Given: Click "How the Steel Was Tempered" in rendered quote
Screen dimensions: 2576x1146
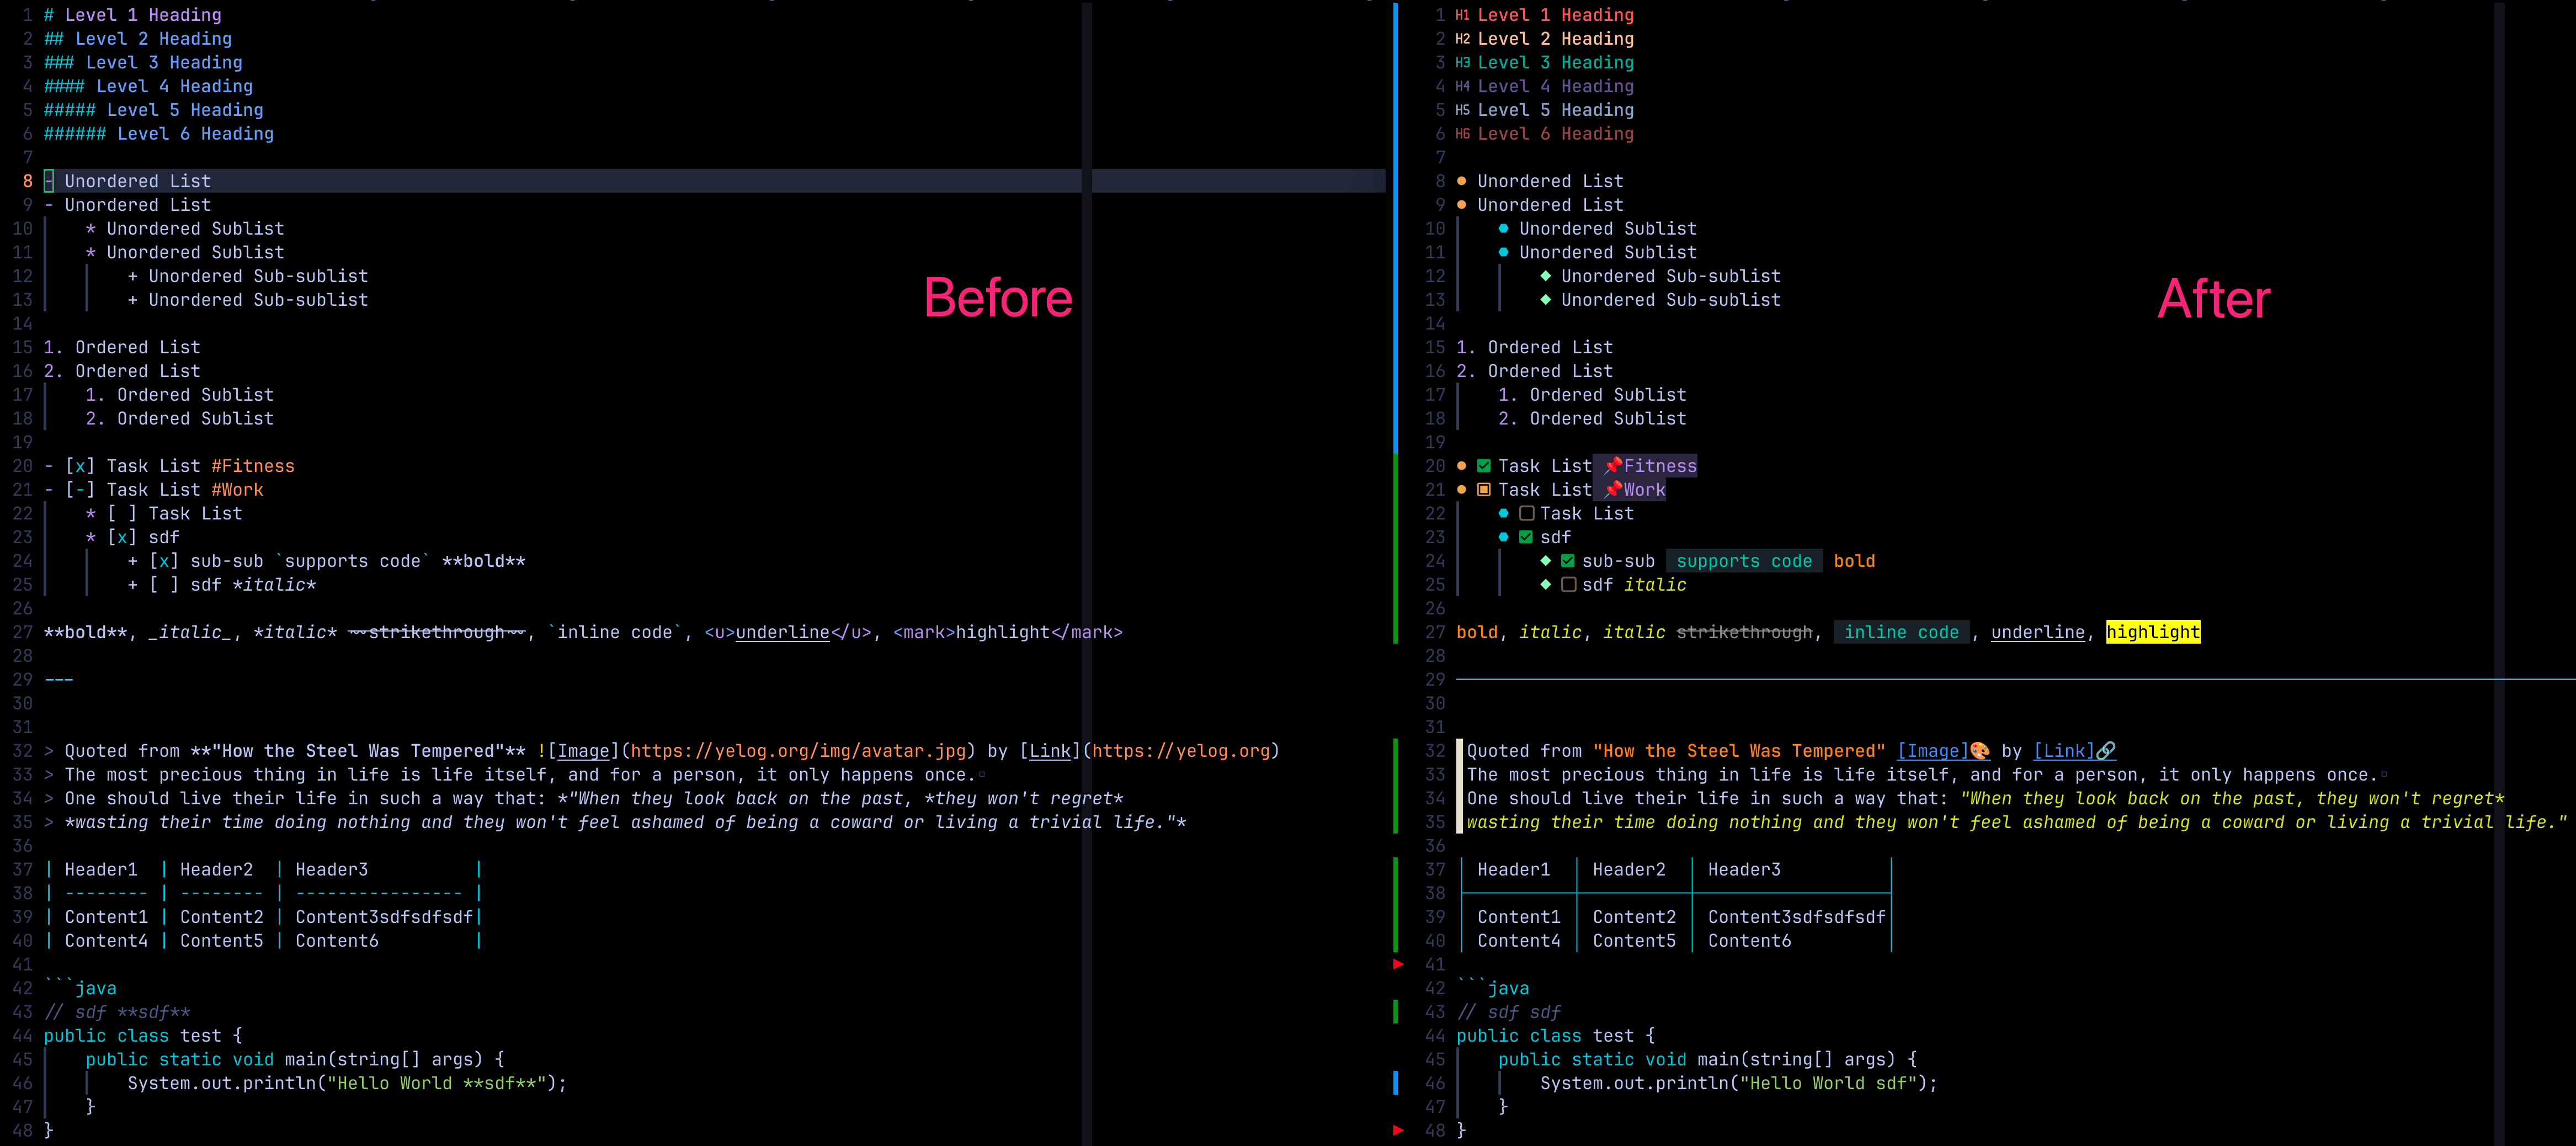Looking at the screenshot, I should pyautogui.click(x=1739, y=751).
